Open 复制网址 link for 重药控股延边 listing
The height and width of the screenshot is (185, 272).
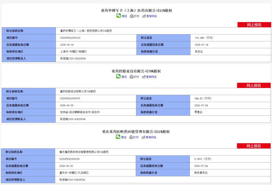[x=151, y=77]
